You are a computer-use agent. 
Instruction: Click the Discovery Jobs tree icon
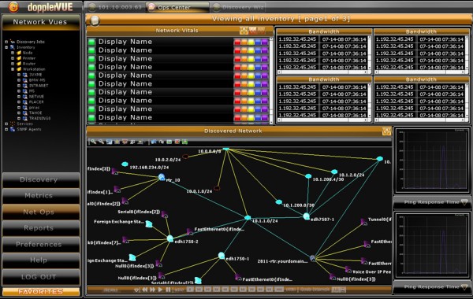pyautogui.click(x=13, y=42)
